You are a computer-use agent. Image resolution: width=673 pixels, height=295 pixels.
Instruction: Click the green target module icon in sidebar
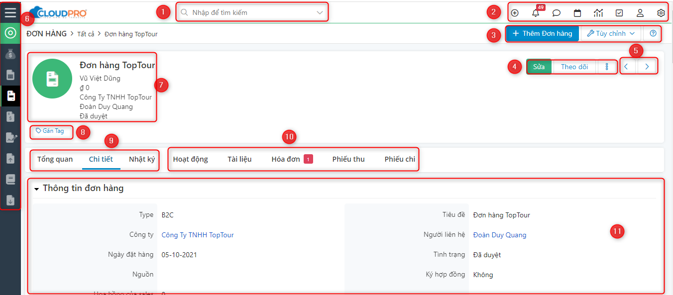tap(10, 33)
